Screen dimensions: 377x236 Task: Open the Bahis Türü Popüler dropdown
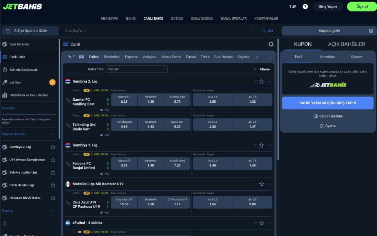coord(137,69)
